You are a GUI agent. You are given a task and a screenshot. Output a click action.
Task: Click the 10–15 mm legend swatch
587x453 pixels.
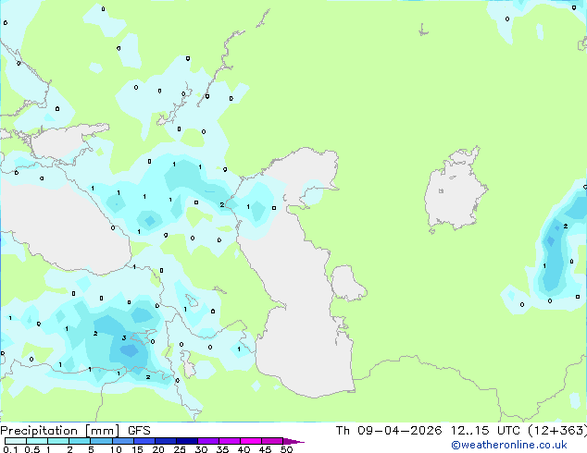(123, 441)
